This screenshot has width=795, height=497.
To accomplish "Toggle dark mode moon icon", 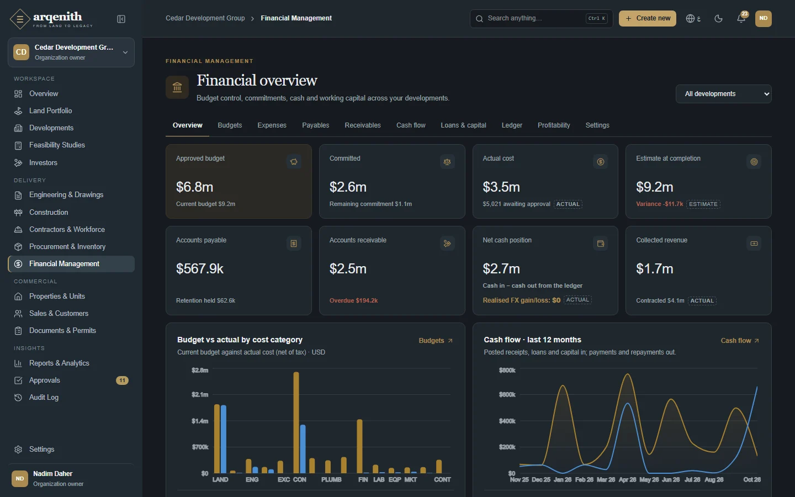I will click(718, 18).
